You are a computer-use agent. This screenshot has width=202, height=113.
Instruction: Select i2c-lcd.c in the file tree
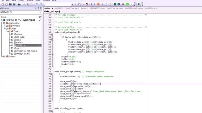coord(20,37)
